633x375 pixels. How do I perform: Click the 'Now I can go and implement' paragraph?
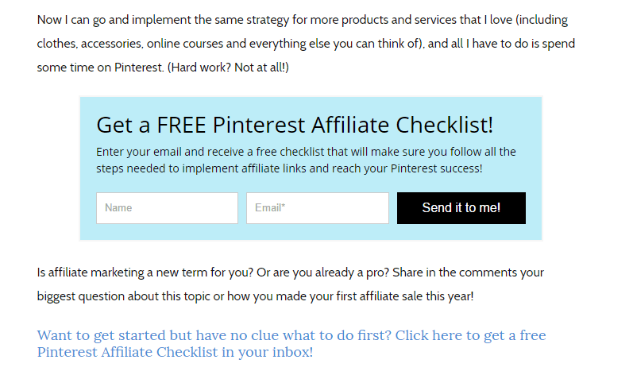306,44
